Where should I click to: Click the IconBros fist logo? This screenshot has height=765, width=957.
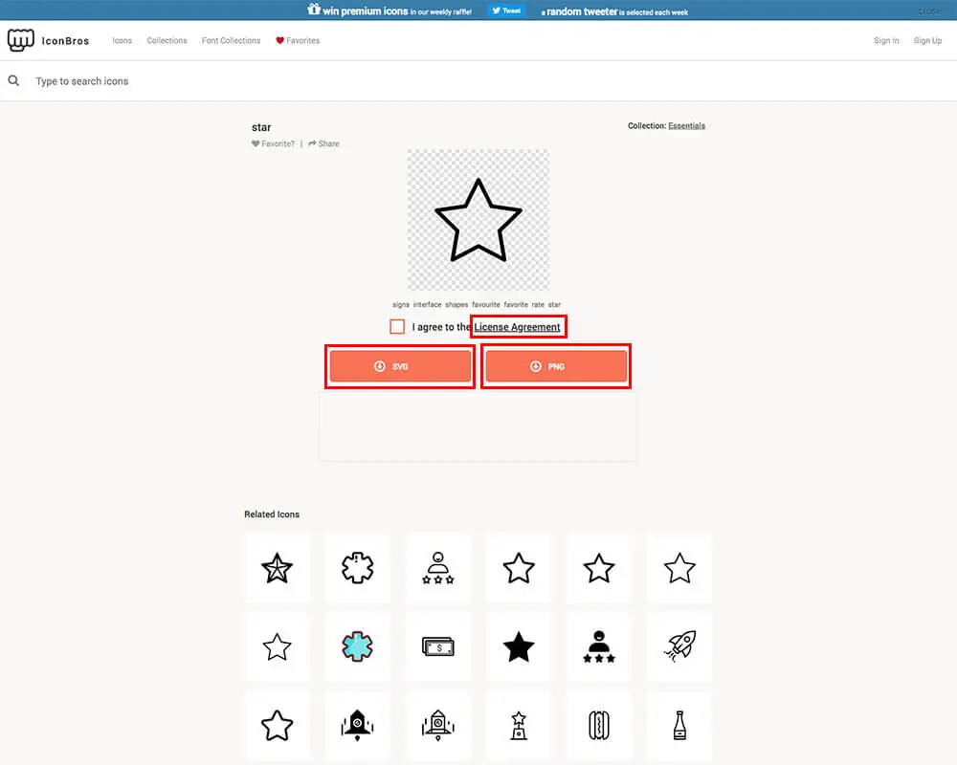[x=21, y=40]
